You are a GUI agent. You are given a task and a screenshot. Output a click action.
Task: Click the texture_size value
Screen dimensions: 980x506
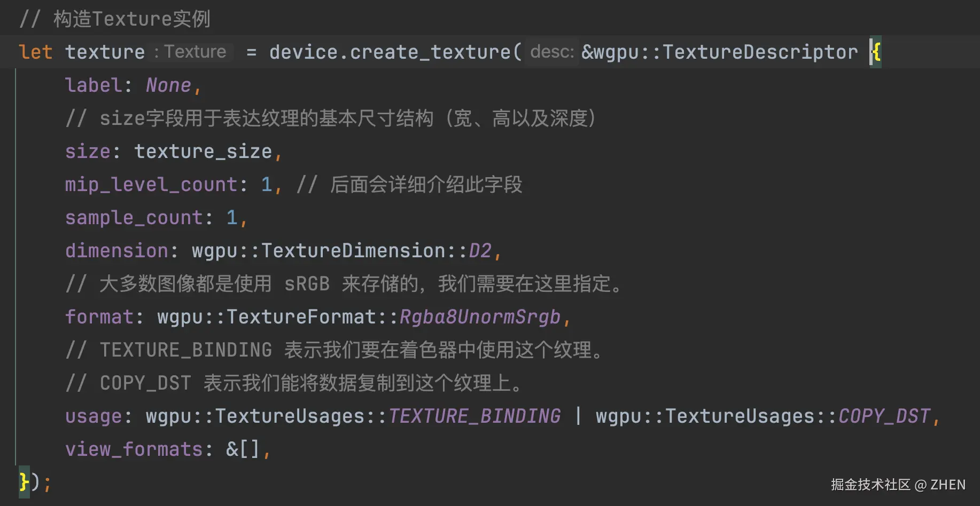point(203,152)
